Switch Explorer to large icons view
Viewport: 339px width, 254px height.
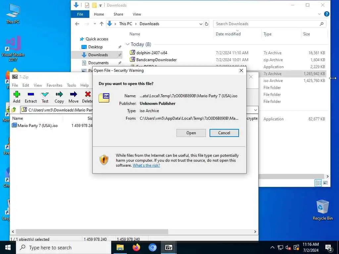(x=325, y=183)
